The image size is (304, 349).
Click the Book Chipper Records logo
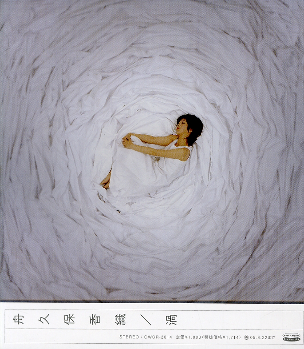(292, 337)
